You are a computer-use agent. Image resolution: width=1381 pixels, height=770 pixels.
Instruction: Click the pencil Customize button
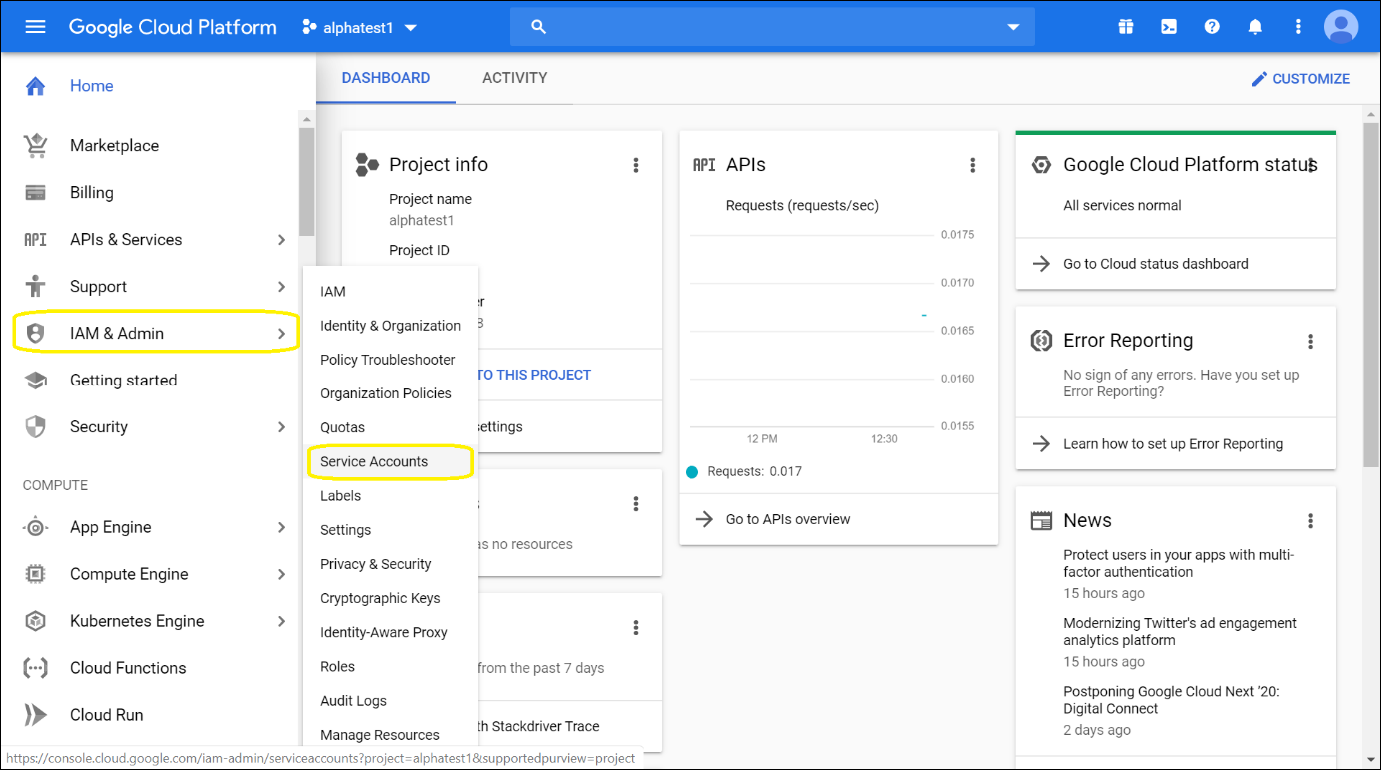click(x=1300, y=79)
